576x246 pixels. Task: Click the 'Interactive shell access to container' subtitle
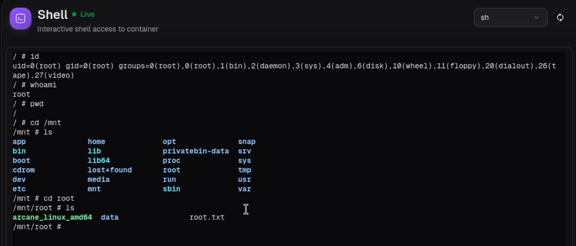click(98, 29)
